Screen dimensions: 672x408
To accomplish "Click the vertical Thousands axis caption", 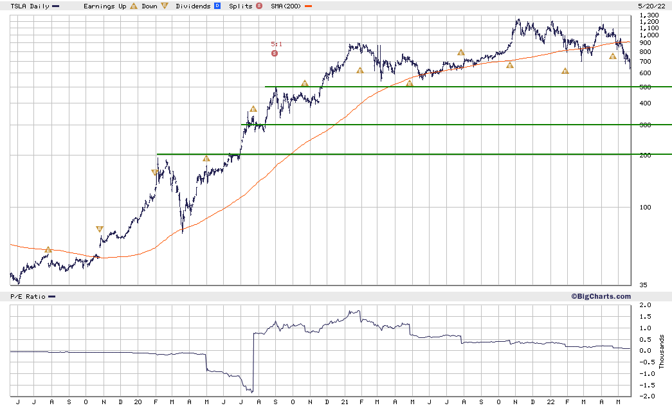I will click(662, 351).
